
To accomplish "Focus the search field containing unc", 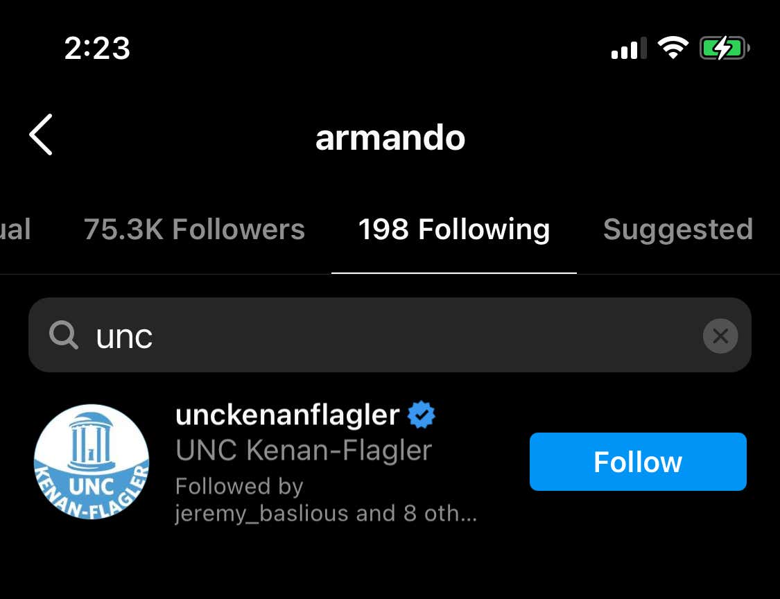I will (x=390, y=335).
